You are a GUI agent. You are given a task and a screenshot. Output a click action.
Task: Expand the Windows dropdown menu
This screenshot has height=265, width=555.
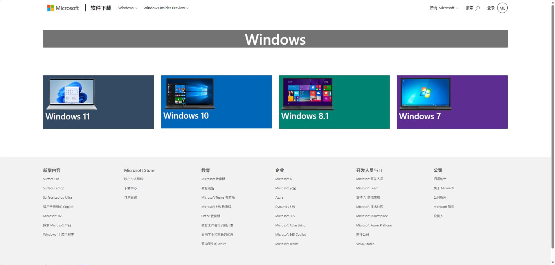click(x=128, y=8)
